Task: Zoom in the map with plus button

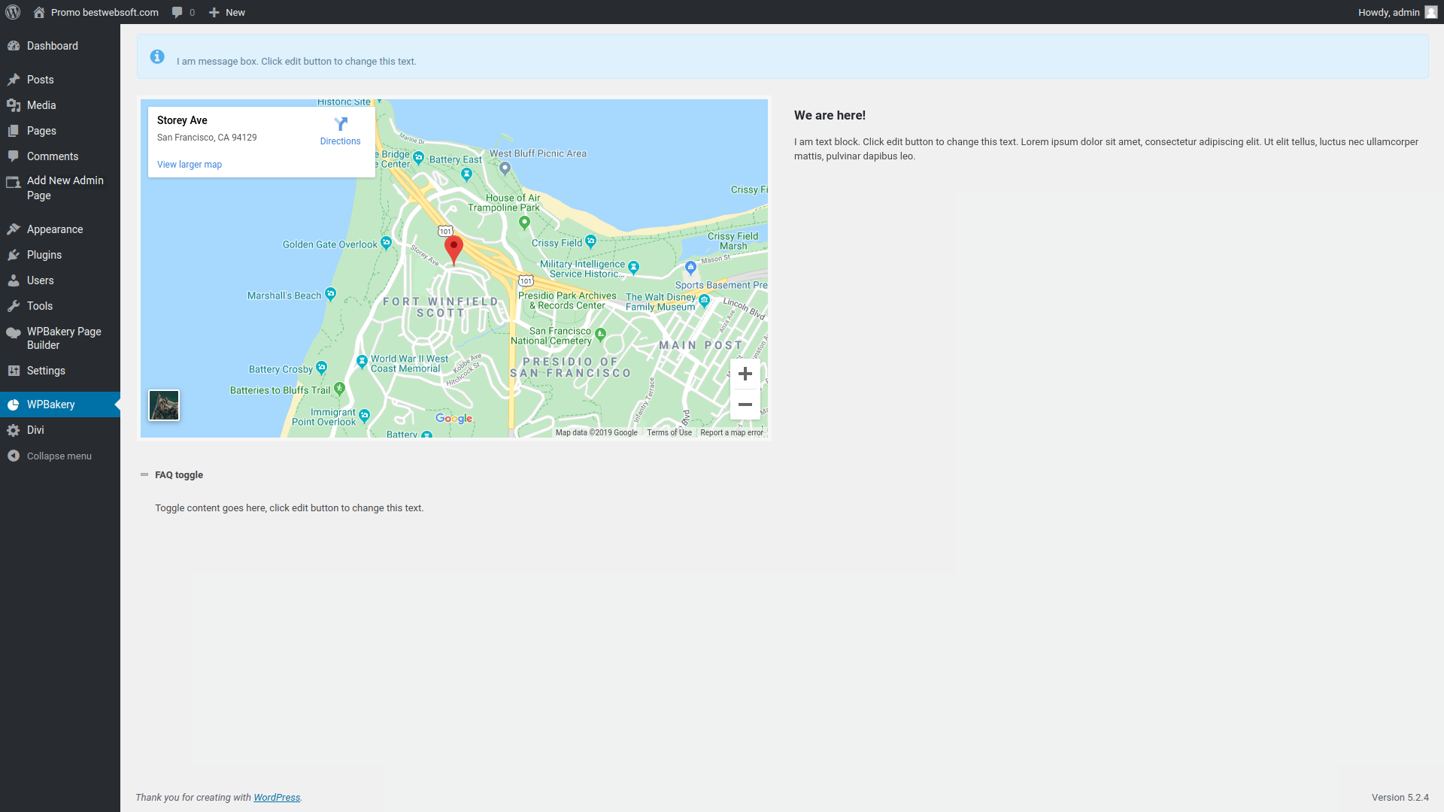Action: coord(745,374)
